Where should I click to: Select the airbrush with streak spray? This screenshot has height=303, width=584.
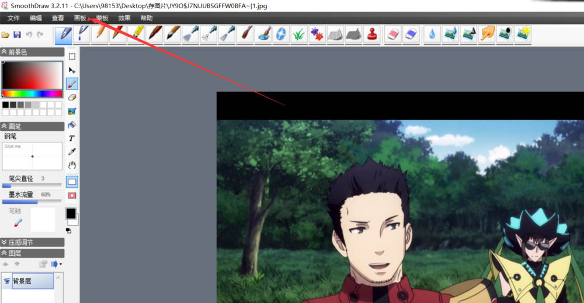click(x=227, y=34)
